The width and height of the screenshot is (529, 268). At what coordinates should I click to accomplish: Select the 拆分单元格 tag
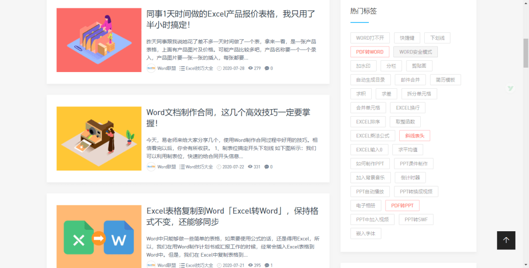tap(419, 94)
